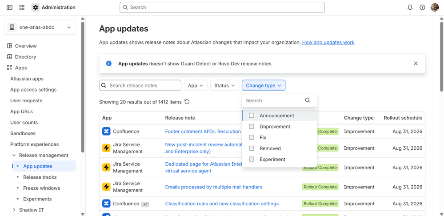Open the App filter dropdown
444x216 pixels.
[x=196, y=85]
